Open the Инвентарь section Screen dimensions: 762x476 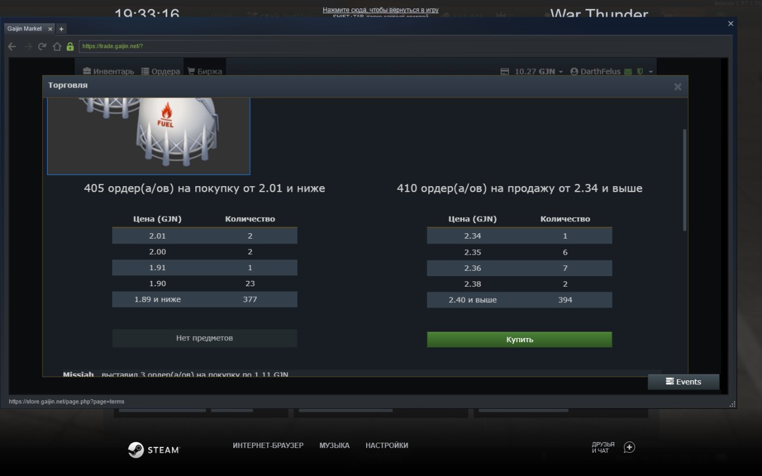[x=108, y=71]
